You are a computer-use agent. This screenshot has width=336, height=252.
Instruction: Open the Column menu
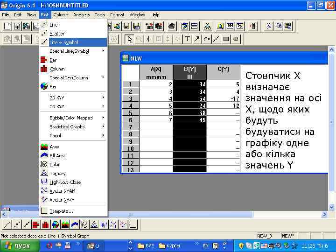pyautogui.click(x=61, y=15)
